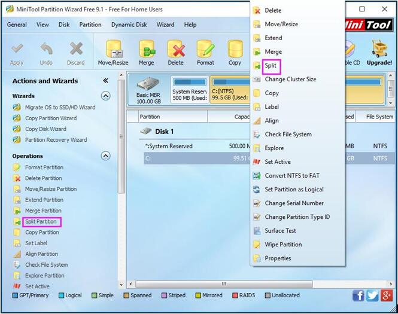The height and width of the screenshot is (314, 398).
Task: Click the Delete icon in context menu
Action: click(x=257, y=11)
